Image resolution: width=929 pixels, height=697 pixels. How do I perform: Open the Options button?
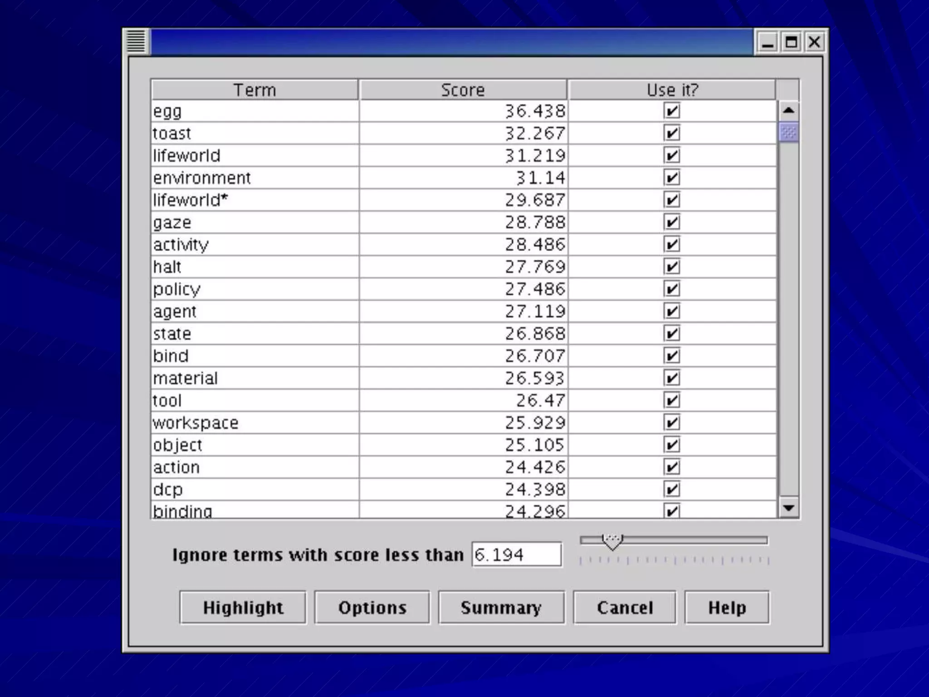click(372, 607)
